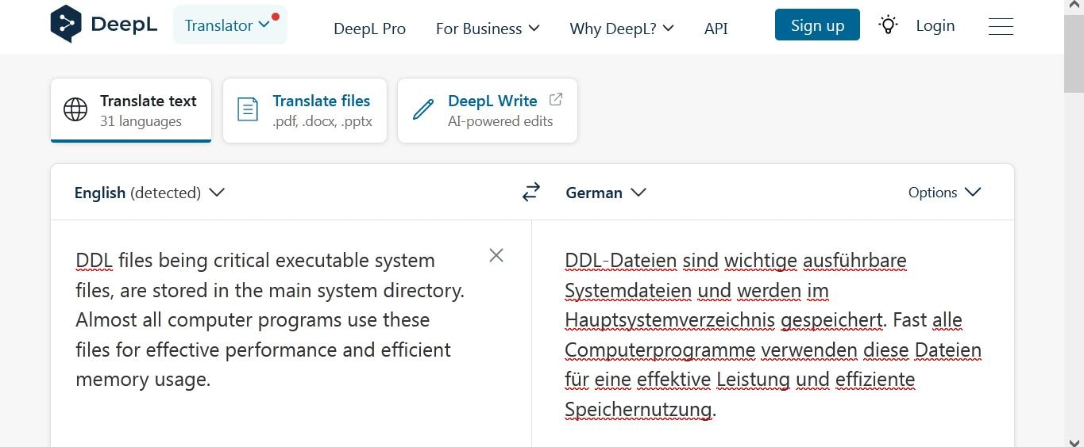Open the DeepL Write tab

point(488,110)
